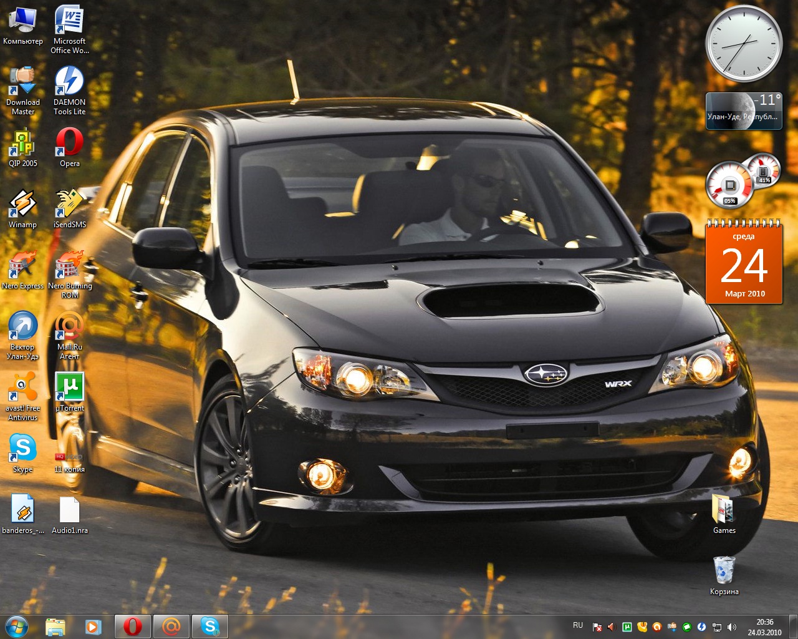The image size is (798, 639).
Task: Open the Opera desktop shortcut
Action: [x=69, y=143]
